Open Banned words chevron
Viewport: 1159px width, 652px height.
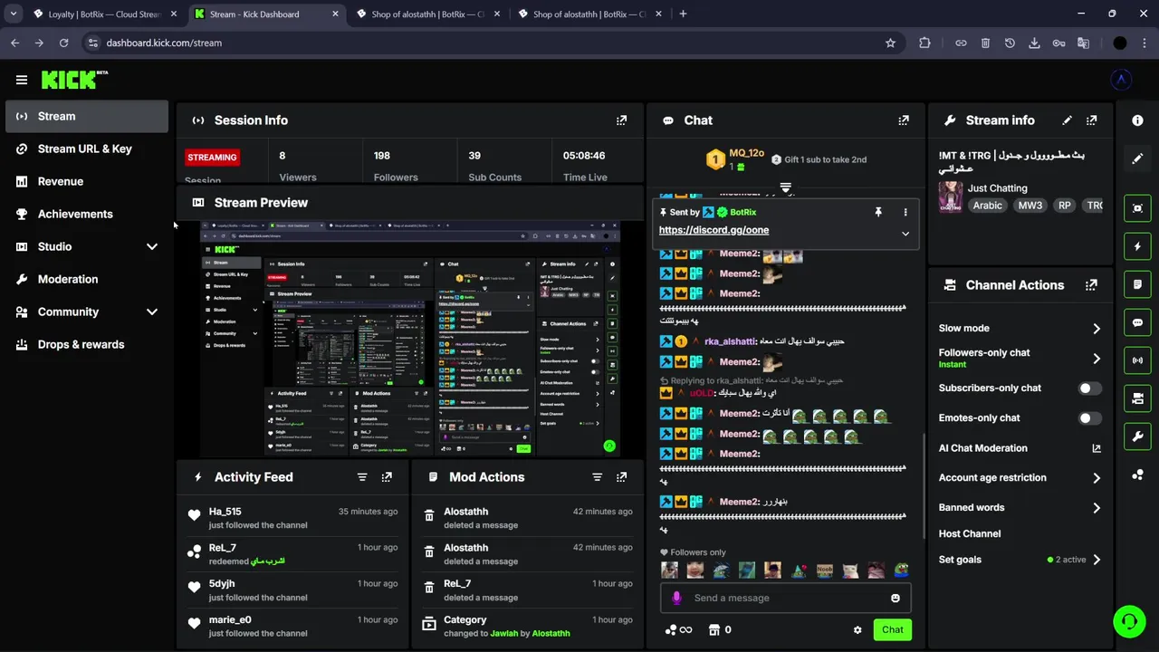click(1096, 508)
